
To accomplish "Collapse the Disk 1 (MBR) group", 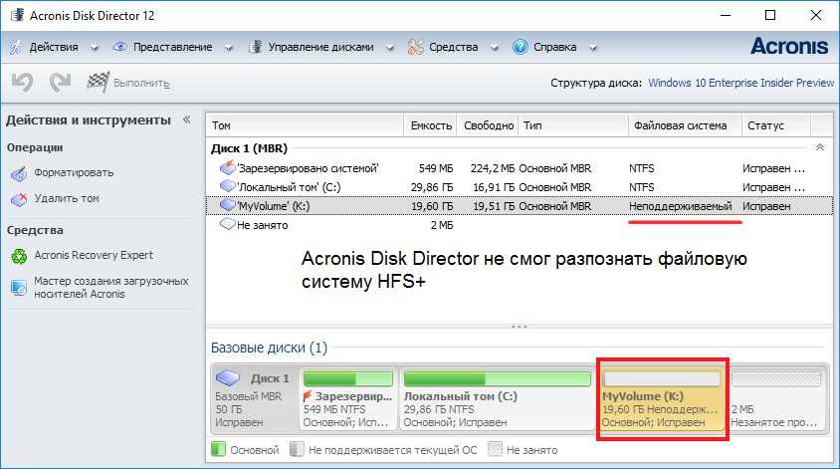I will (x=819, y=148).
